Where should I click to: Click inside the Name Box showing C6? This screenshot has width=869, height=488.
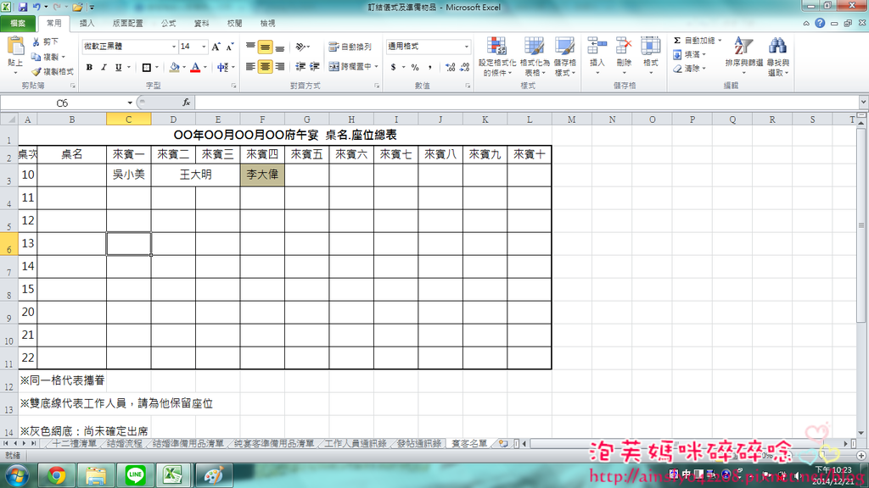tap(64, 102)
